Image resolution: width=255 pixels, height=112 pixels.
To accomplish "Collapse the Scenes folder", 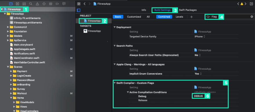I will pyautogui.click(x=8, y=67).
